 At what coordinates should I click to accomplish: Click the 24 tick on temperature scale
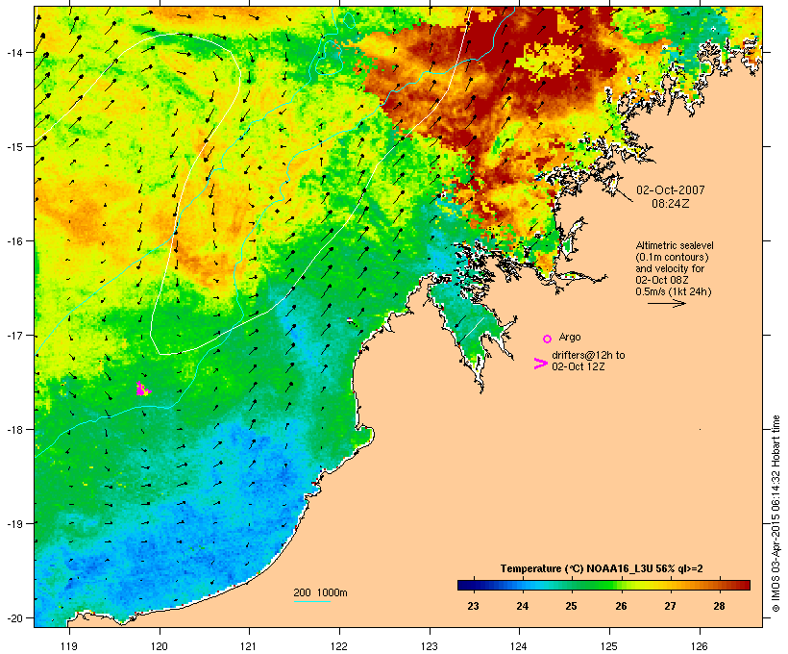pos(522,606)
